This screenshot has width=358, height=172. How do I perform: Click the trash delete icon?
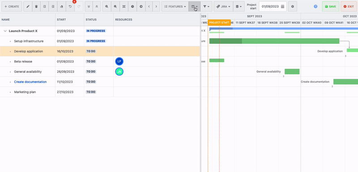(x=36, y=7)
